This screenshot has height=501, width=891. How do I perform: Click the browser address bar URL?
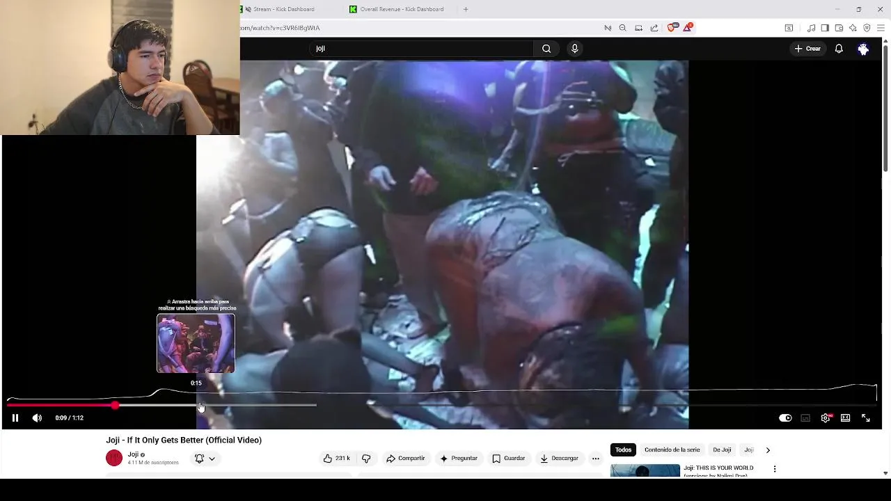pos(280,28)
